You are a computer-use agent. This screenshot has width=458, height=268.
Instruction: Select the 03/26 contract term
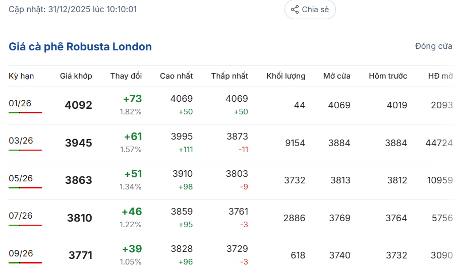coord(21,141)
